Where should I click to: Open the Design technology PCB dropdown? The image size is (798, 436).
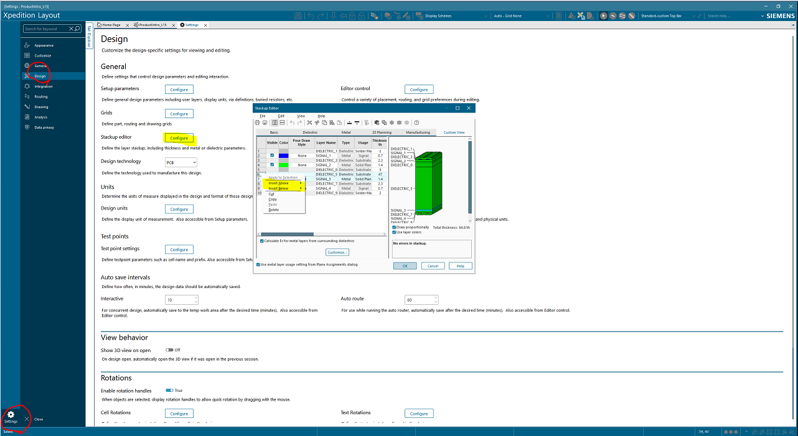(x=181, y=162)
